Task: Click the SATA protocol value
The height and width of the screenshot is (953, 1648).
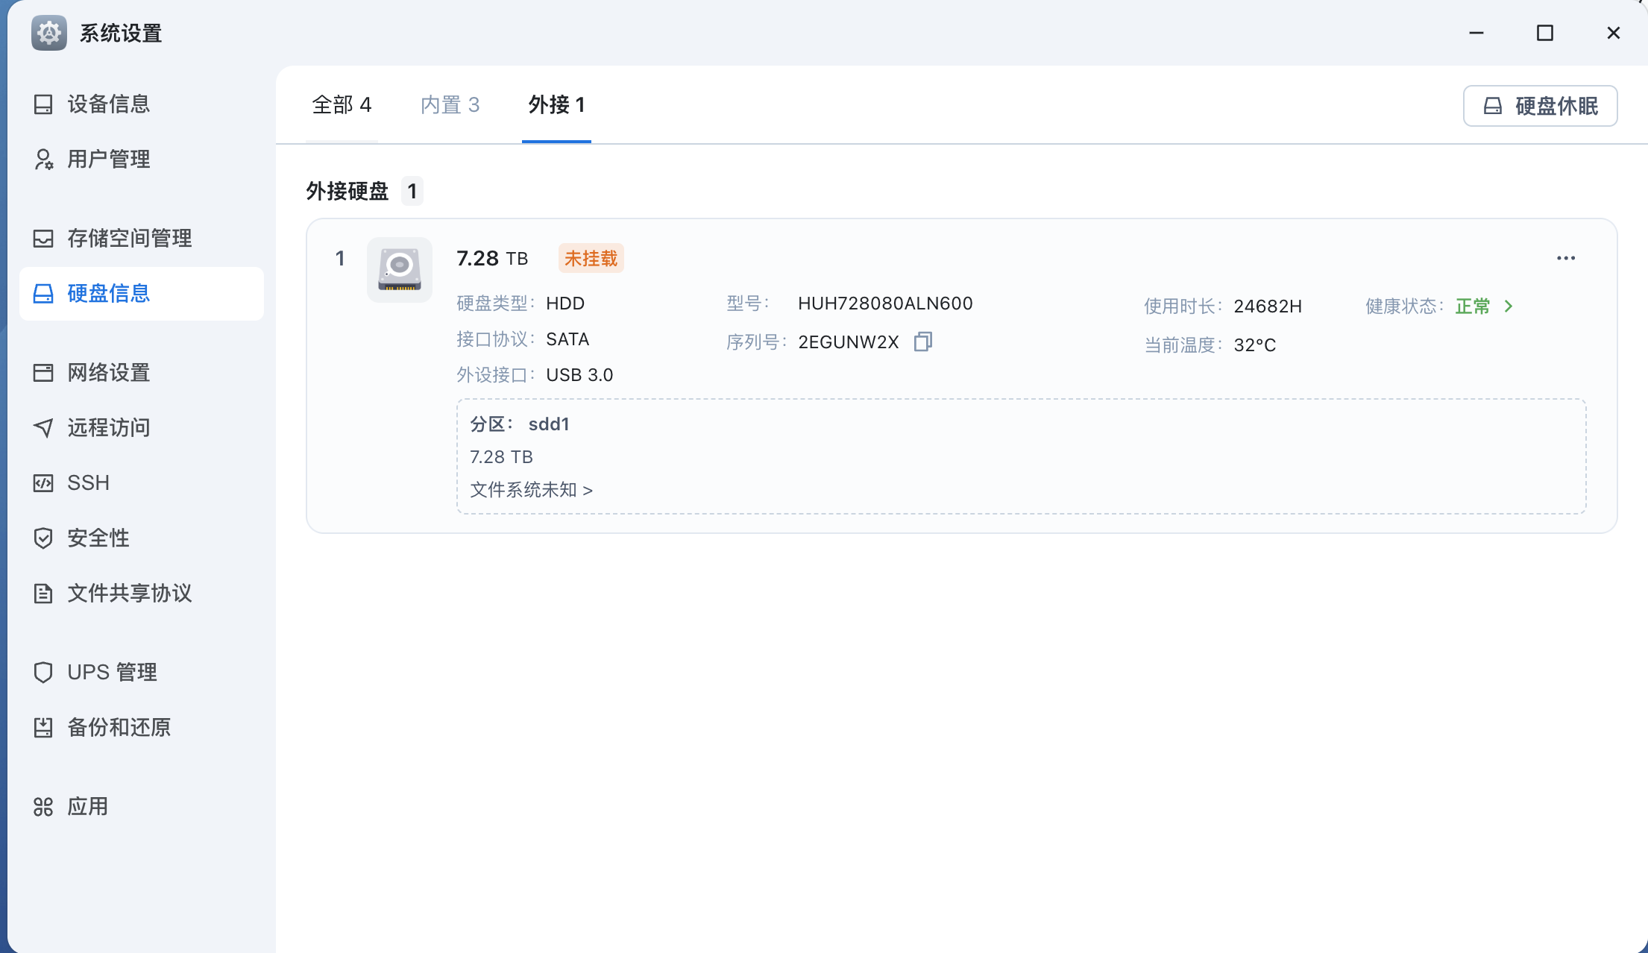Action: pos(567,339)
